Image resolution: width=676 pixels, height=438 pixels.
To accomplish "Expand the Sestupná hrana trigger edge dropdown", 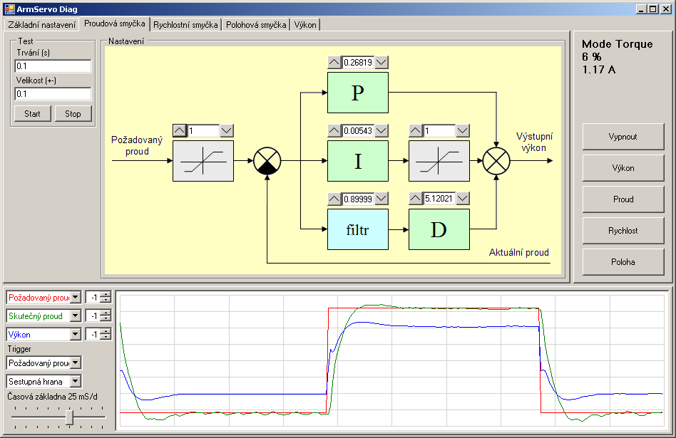I will (x=76, y=382).
